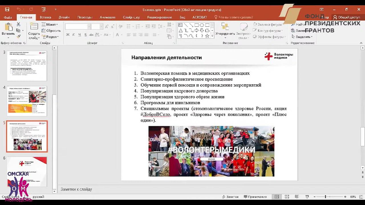Undo the last action in Quick Access Toolbar
The width and height of the screenshot is (365, 205).
click(x=19, y=9)
